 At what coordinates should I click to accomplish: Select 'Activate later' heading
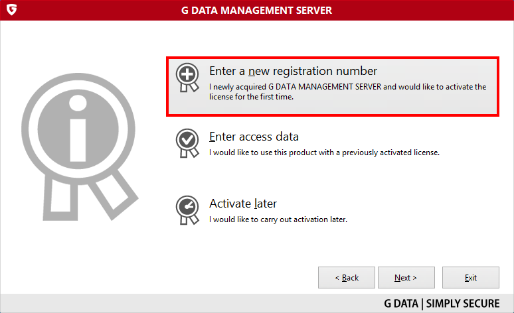pyautogui.click(x=243, y=204)
